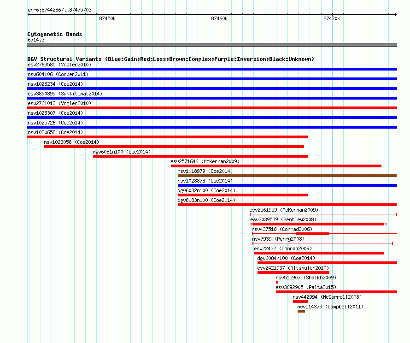Click the blue bar under esv3890899
This screenshot has width=410, height=343.
tap(212, 98)
